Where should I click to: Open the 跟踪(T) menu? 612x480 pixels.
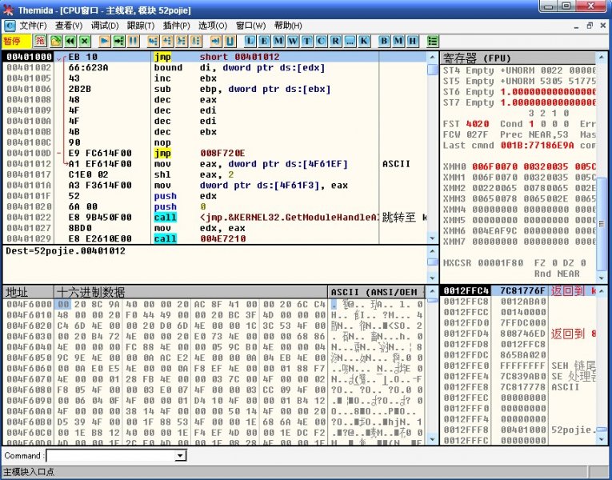click(x=141, y=26)
